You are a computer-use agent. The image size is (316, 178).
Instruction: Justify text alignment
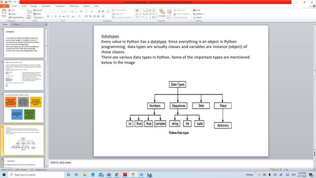click(x=98, y=16)
